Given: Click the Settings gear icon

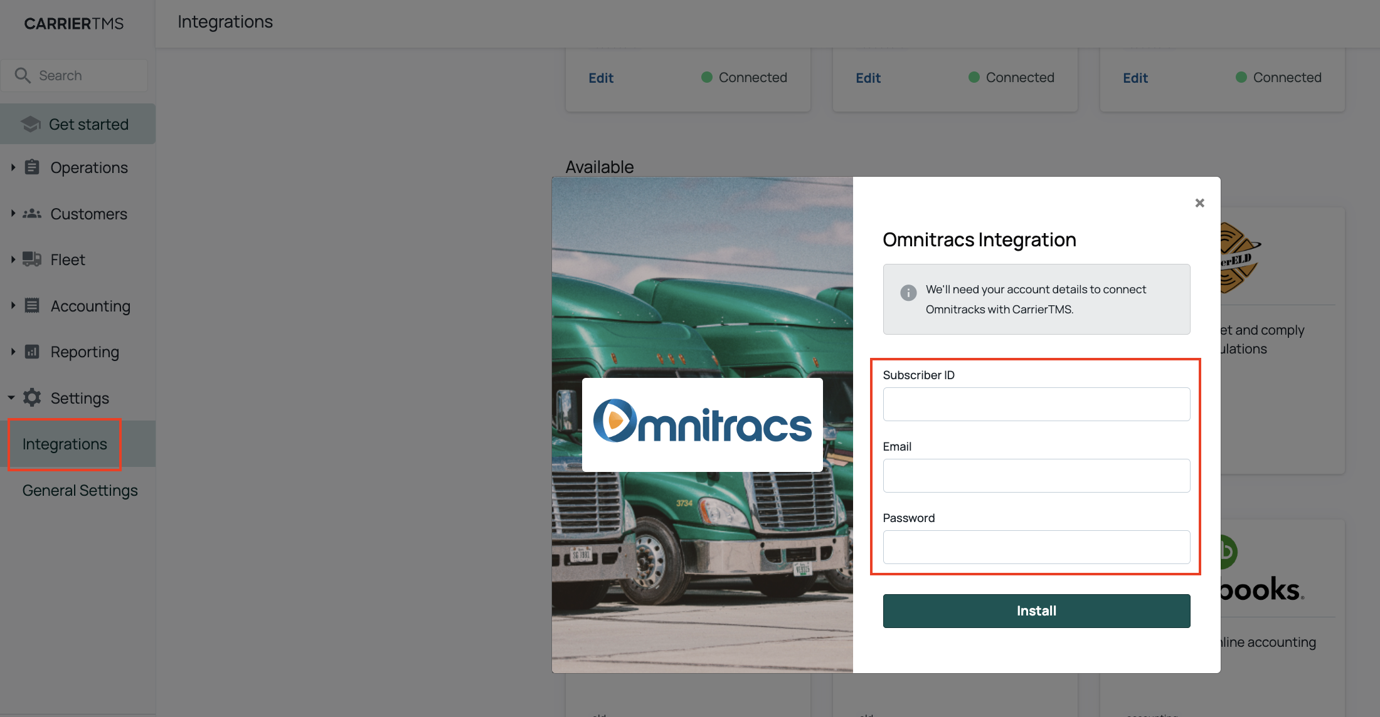Looking at the screenshot, I should point(32,397).
